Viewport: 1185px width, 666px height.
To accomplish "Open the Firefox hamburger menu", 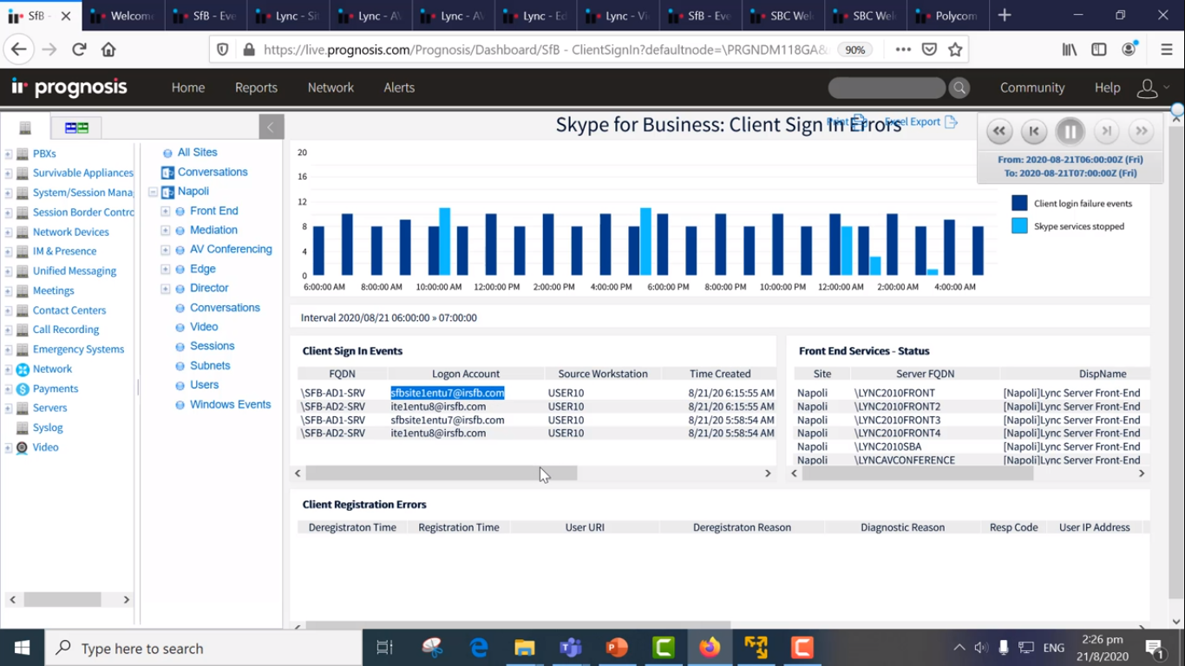I will click(1167, 49).
